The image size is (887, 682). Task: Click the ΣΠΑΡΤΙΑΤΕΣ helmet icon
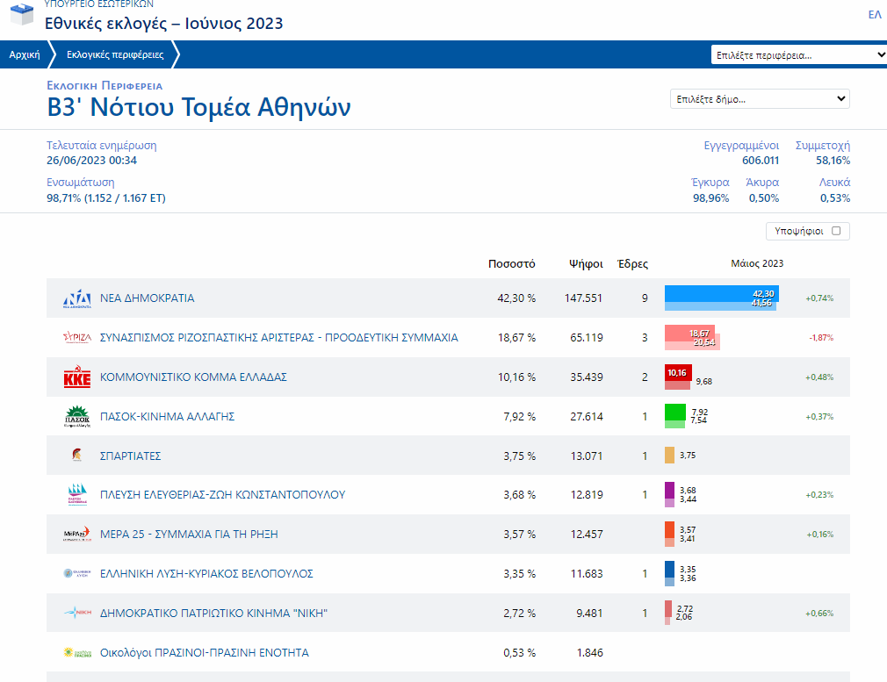[x=78, y=456]
